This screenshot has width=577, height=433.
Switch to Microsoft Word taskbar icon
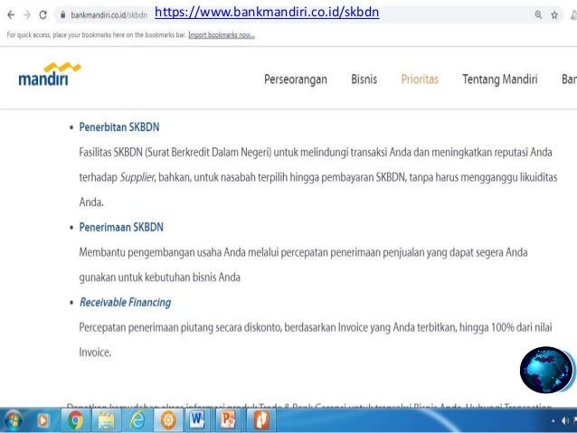197,420
